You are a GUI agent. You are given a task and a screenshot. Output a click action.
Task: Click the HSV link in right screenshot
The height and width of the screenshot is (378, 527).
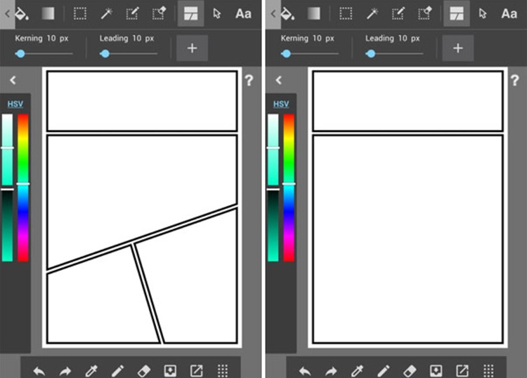[x=281, y=104]
